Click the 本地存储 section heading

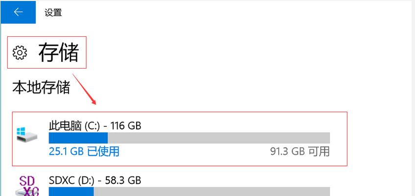(x=41, y=87)
